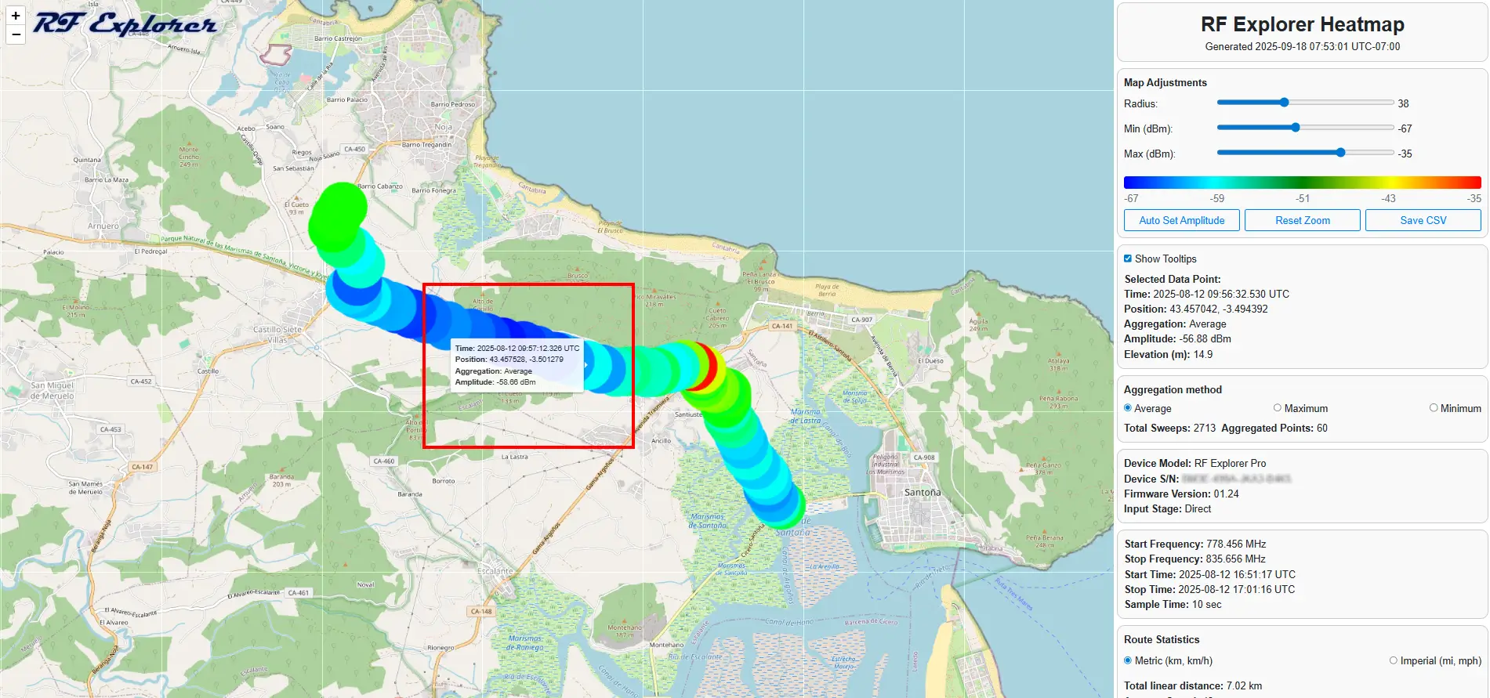Click the Radius slider handle
1490x698 pixels.
[1284, 103]
